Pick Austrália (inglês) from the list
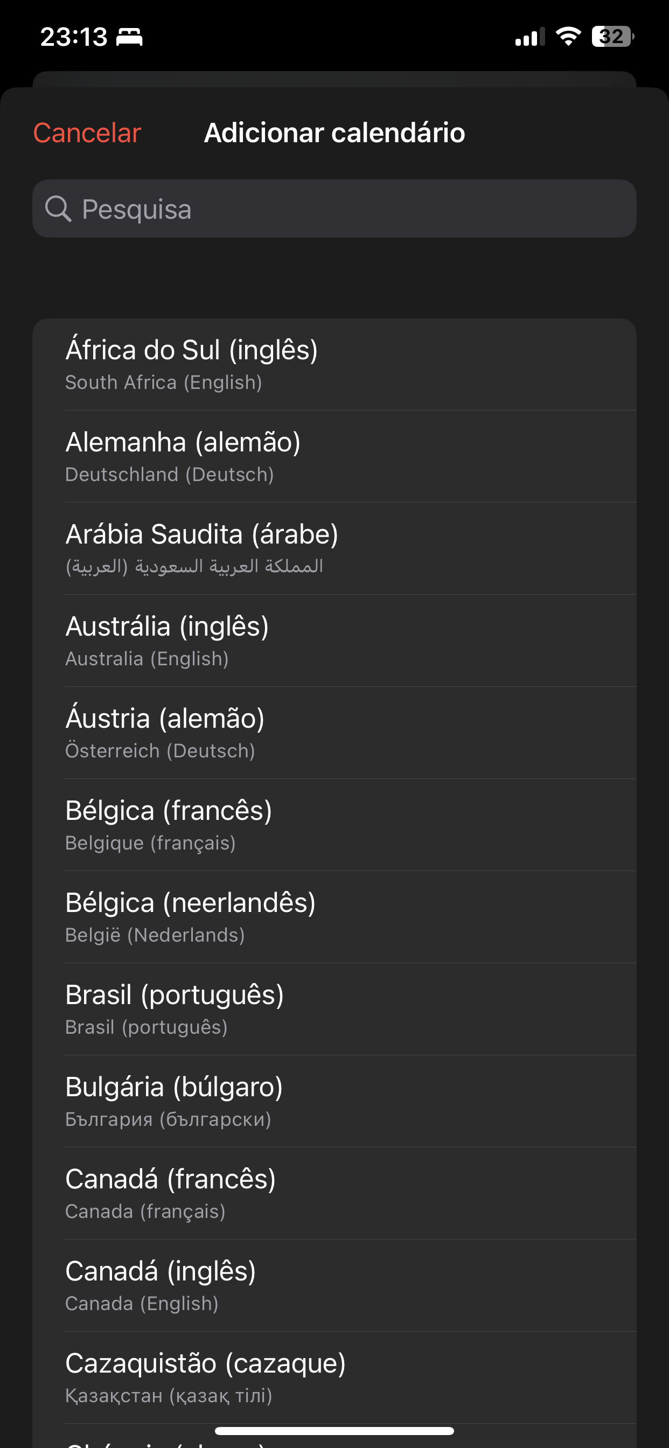Image resolution: width=669 pixels, height=1448 pixels. coord(334,641)
